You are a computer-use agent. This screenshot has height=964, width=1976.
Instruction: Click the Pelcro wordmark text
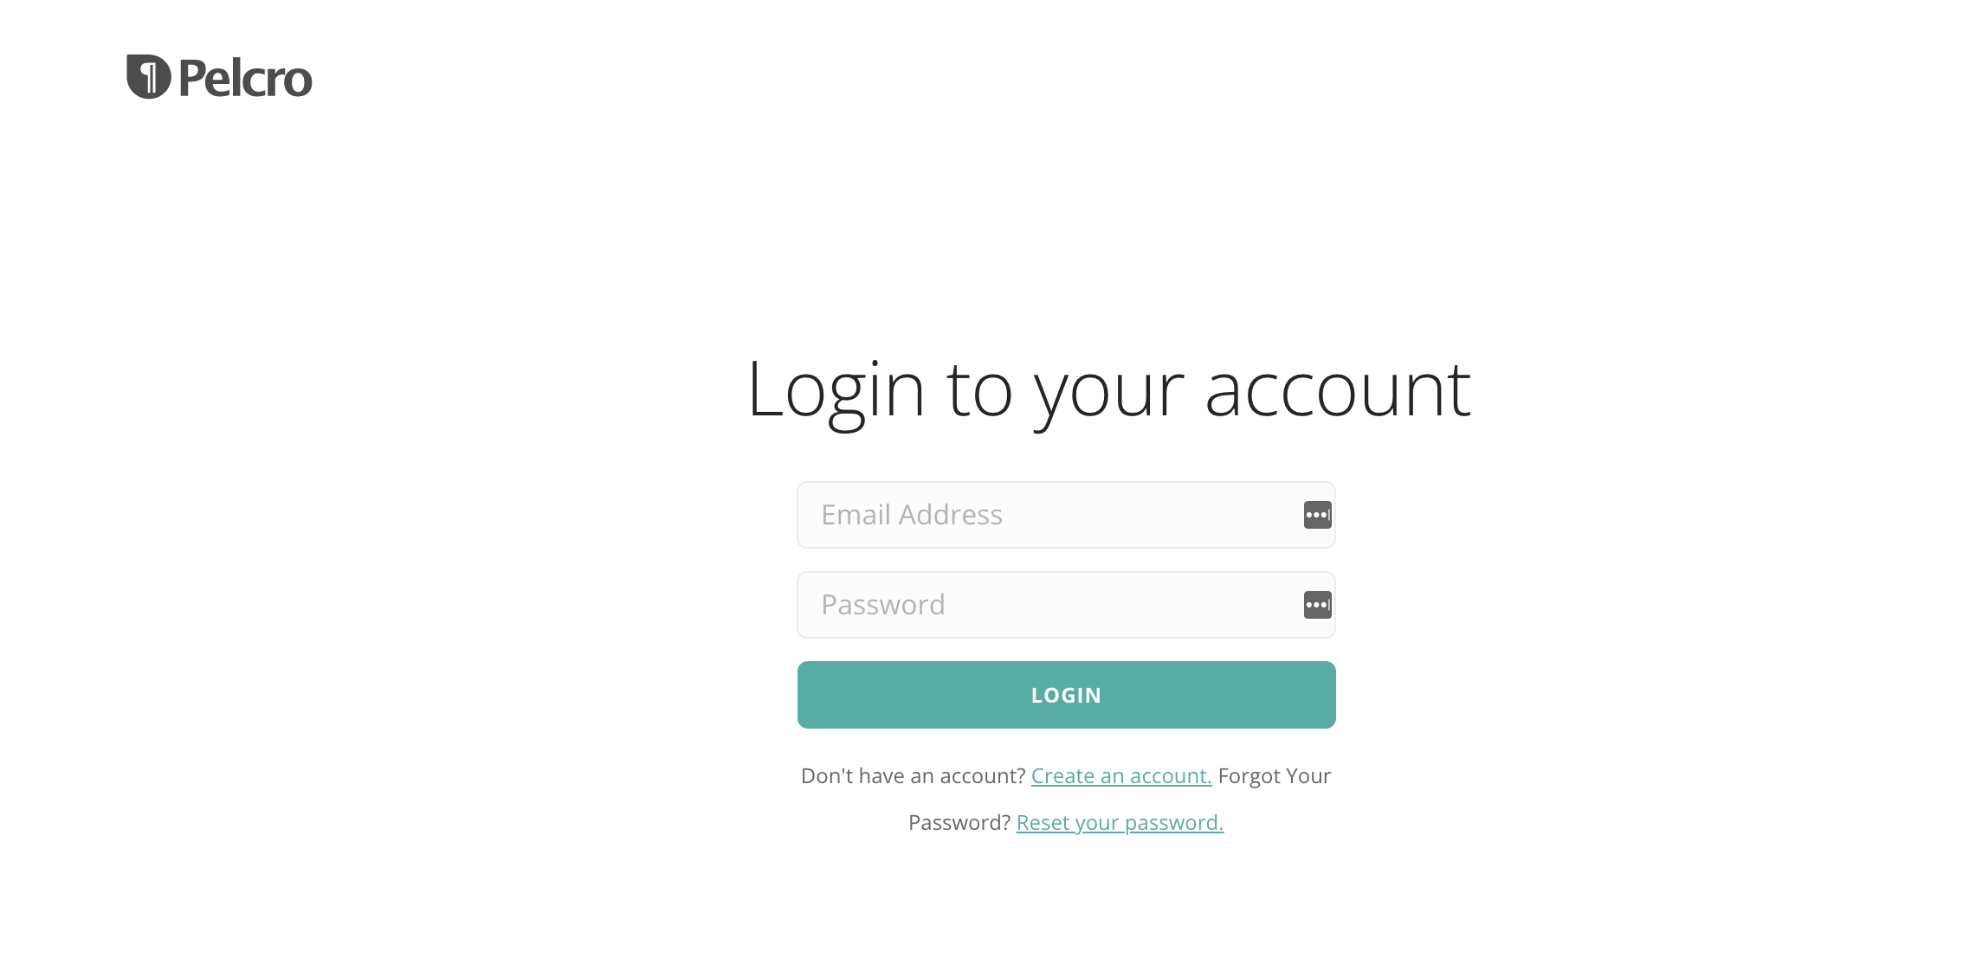point(245,78)
